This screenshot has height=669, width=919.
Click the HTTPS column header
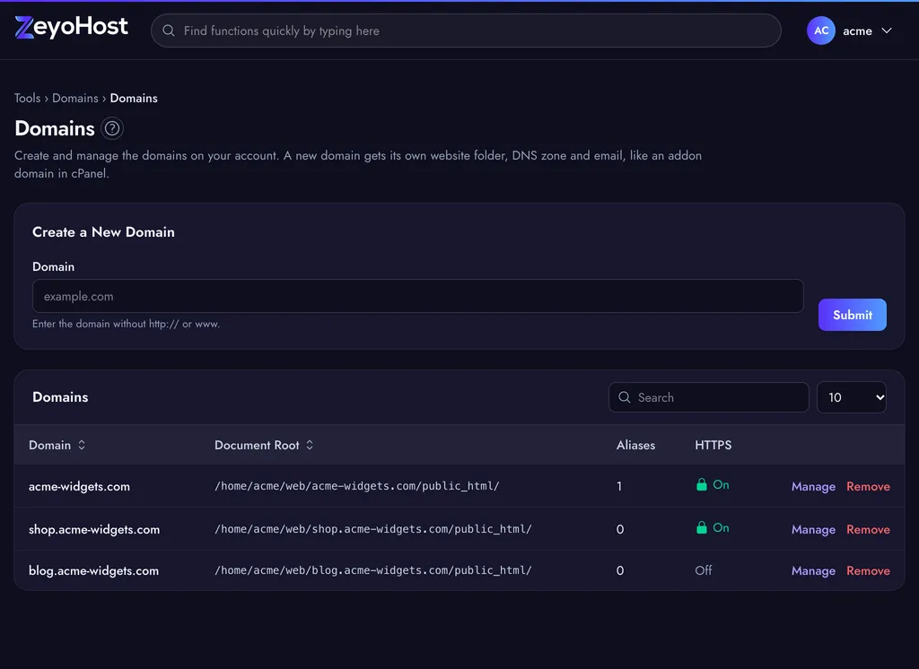pyautogui.click(x=713, y=445)
